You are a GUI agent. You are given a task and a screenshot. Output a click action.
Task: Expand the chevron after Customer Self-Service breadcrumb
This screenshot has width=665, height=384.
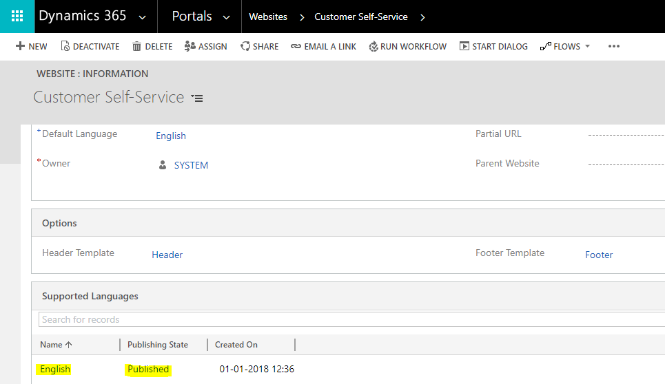click(x=422, y=17)
